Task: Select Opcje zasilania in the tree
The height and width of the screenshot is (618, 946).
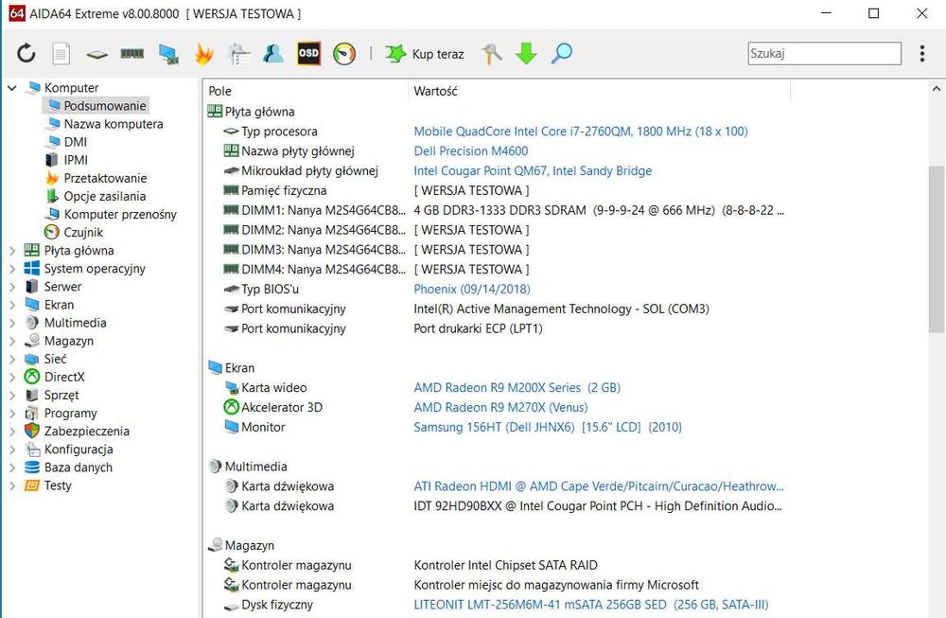Action: tap(104, 196)
